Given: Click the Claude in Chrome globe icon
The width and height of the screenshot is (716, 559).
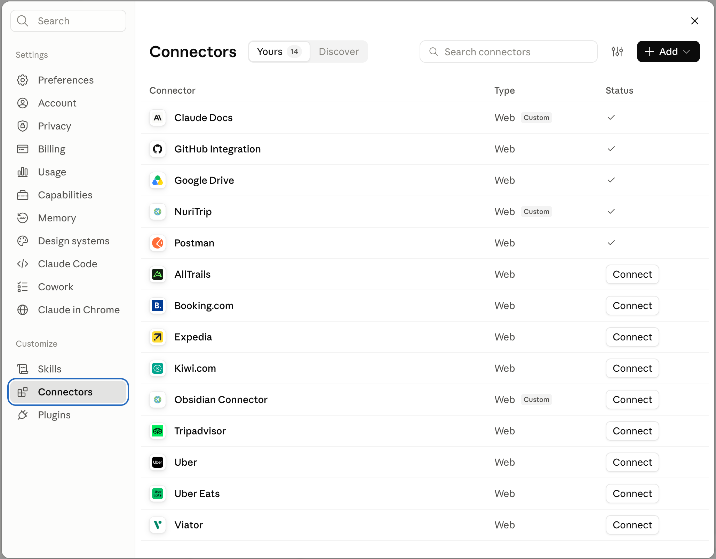Looking at the screenshot, I should 23,310.
